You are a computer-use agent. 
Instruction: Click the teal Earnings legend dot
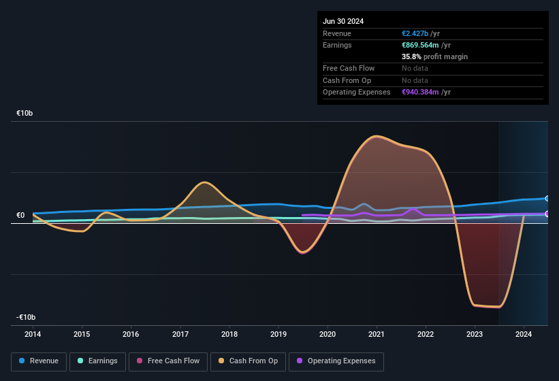[x=81, y=361]
